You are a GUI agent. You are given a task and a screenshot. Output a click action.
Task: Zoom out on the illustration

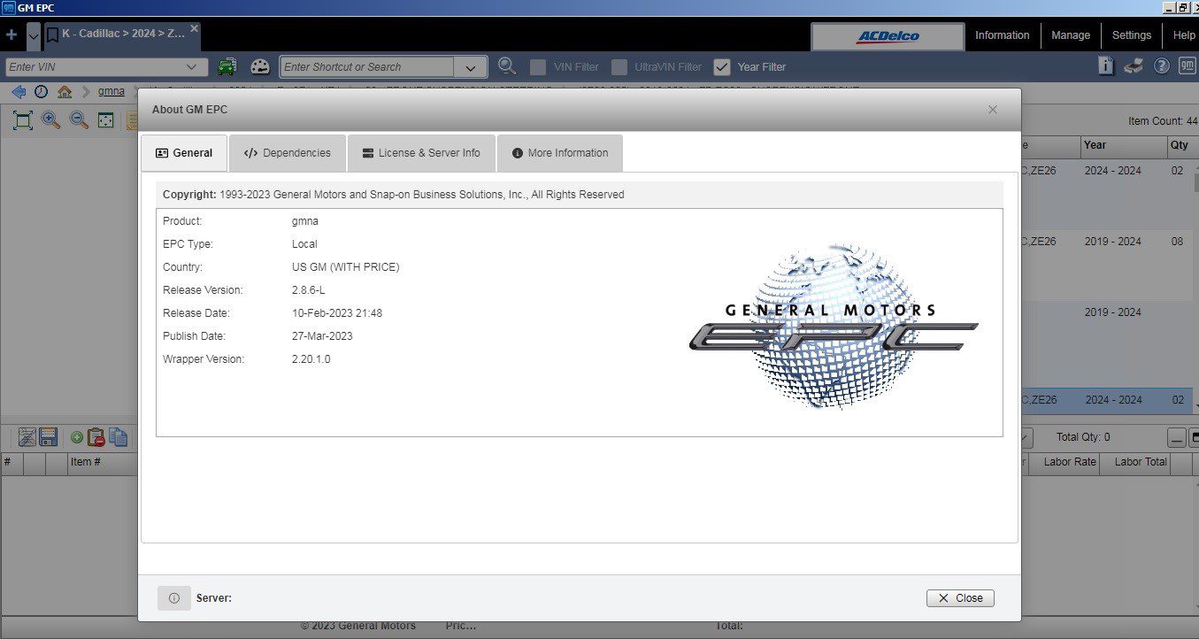tap(79, 120)
